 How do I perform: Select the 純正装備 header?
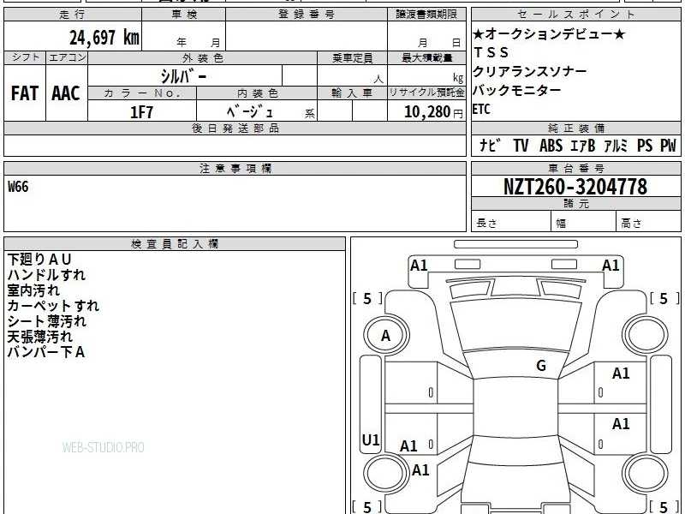click(575, 128)
